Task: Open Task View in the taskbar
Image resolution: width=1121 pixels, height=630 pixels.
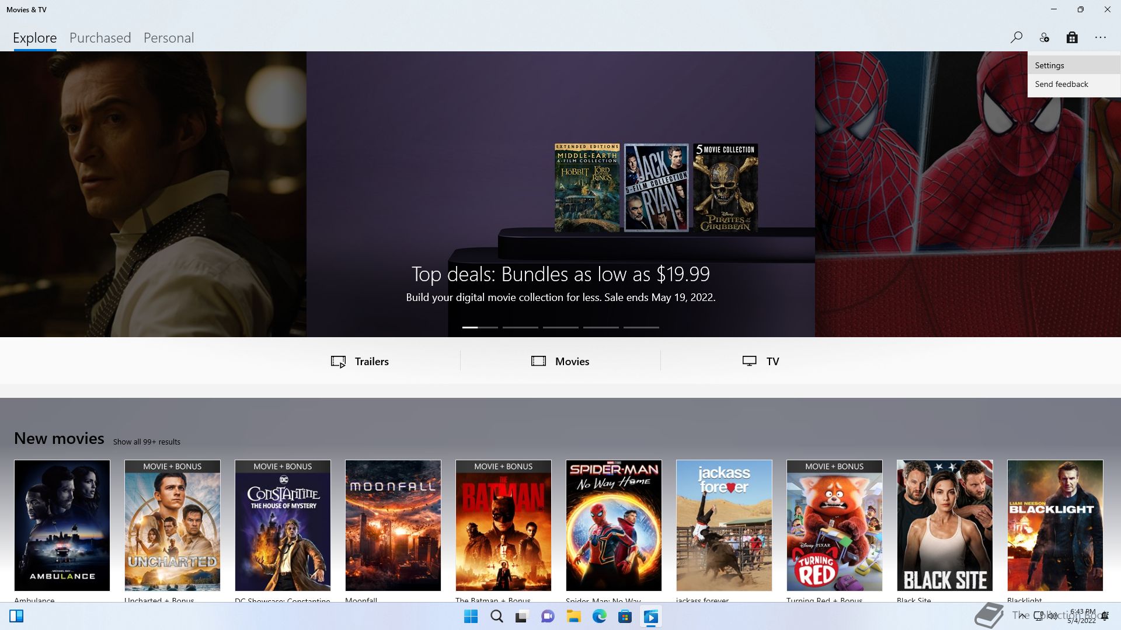Action: (522, 617)
